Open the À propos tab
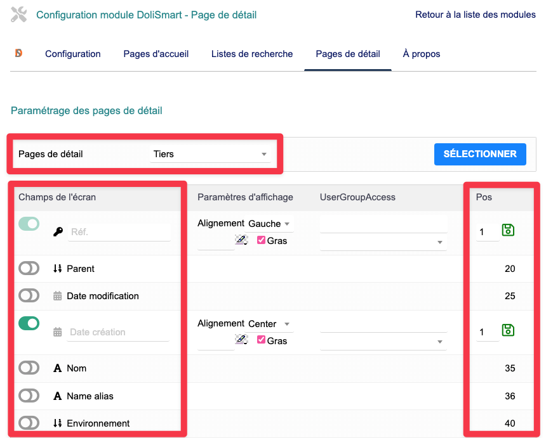This screenshot has width=546, height=438. (422, 54)
